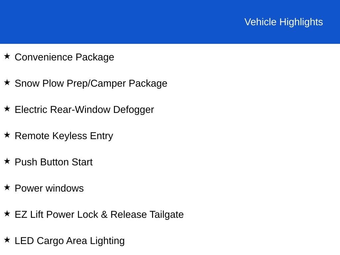Click the star beside EZ Lift Tailgate
The height and width of the screenshot is (255, 340).
point(7,213)
